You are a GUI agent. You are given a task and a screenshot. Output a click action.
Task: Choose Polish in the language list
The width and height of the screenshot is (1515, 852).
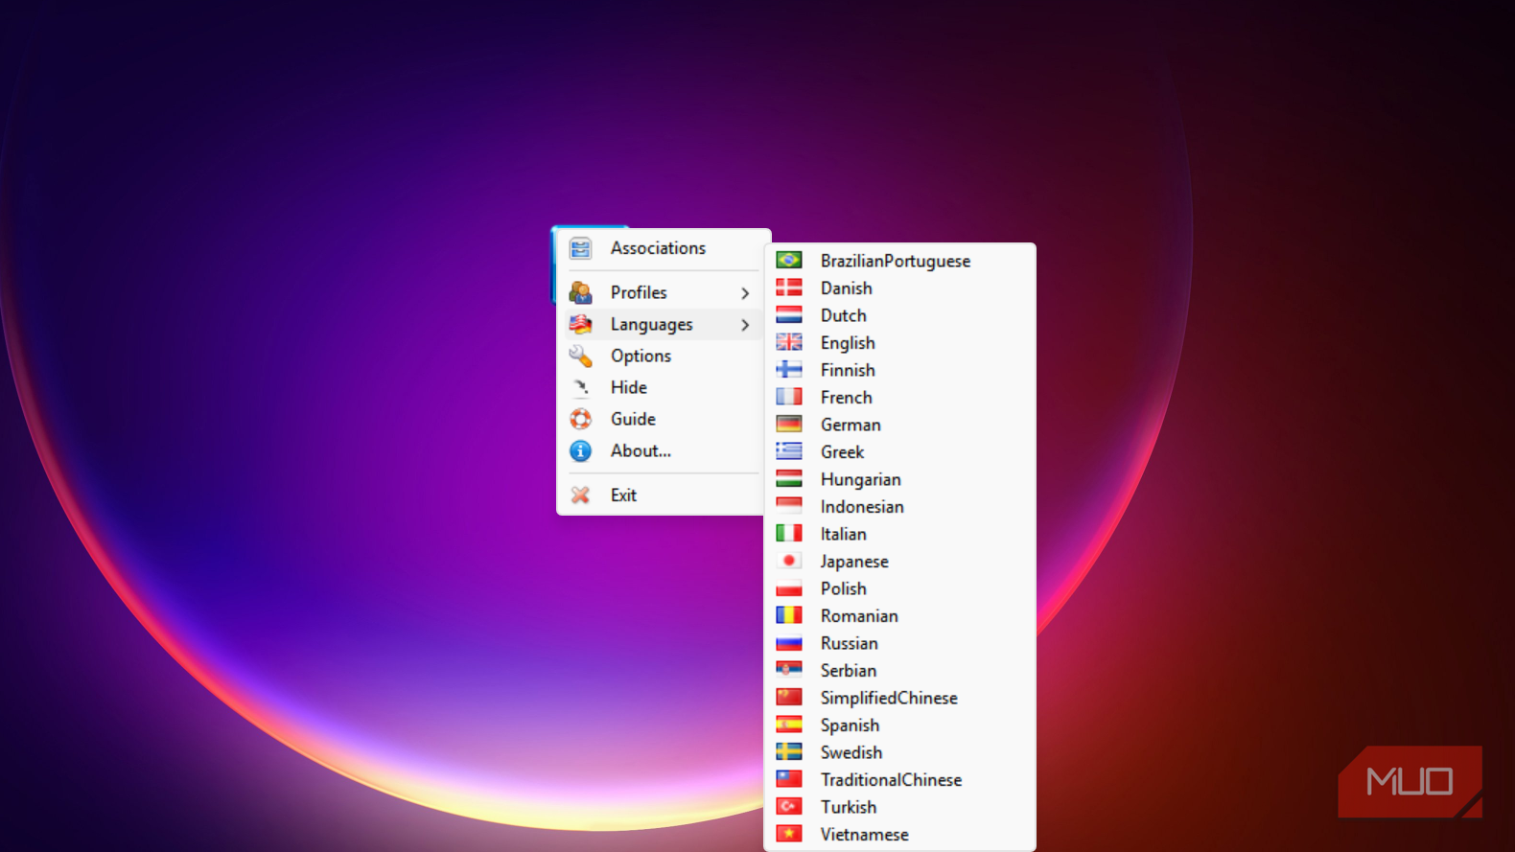pos(899,588)
